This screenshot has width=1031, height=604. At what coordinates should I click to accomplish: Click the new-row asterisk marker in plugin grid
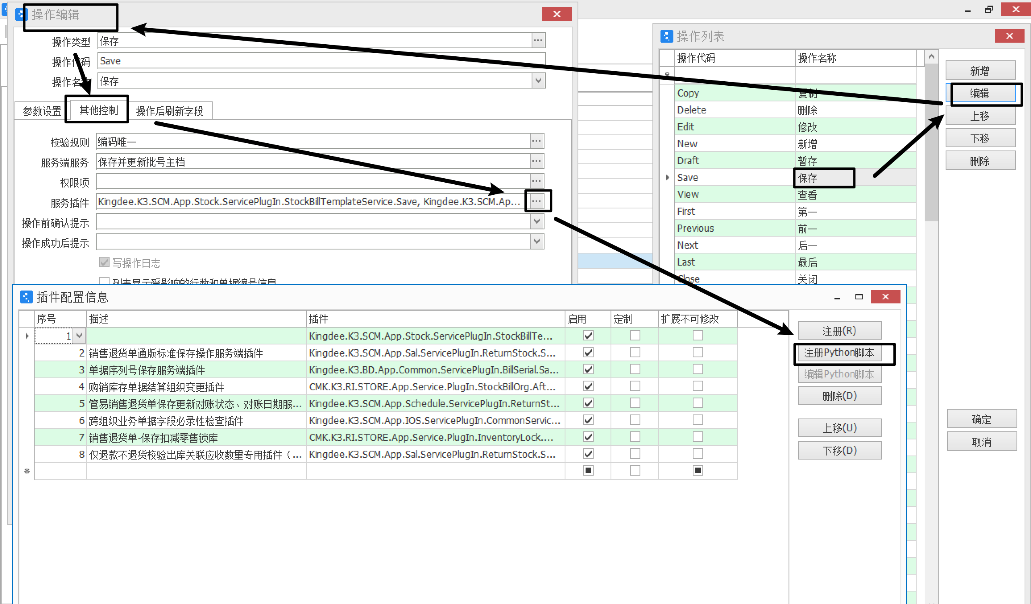(x=27, y=471)
